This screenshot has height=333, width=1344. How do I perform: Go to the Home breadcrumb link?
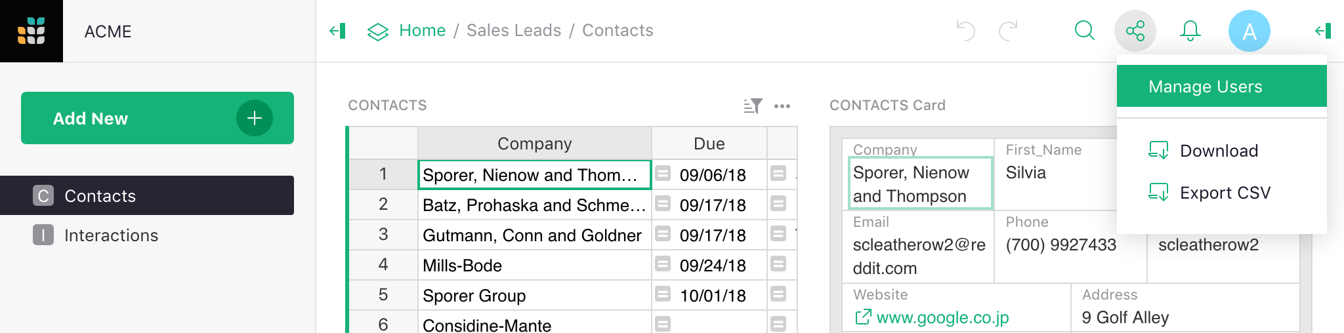(x=422, y=31)
